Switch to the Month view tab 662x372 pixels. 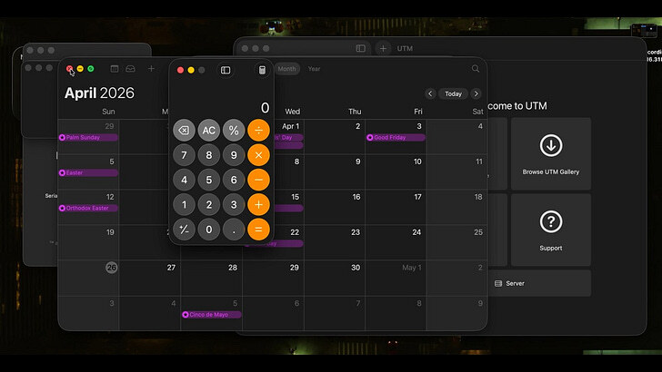(x=287, y=69)
